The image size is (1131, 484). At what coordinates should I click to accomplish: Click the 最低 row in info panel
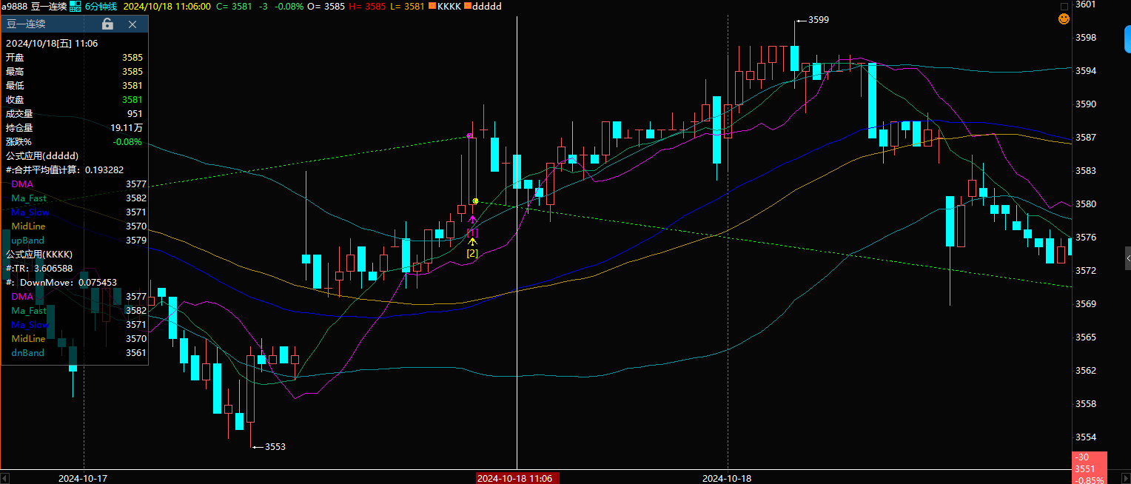click(74, 85)
